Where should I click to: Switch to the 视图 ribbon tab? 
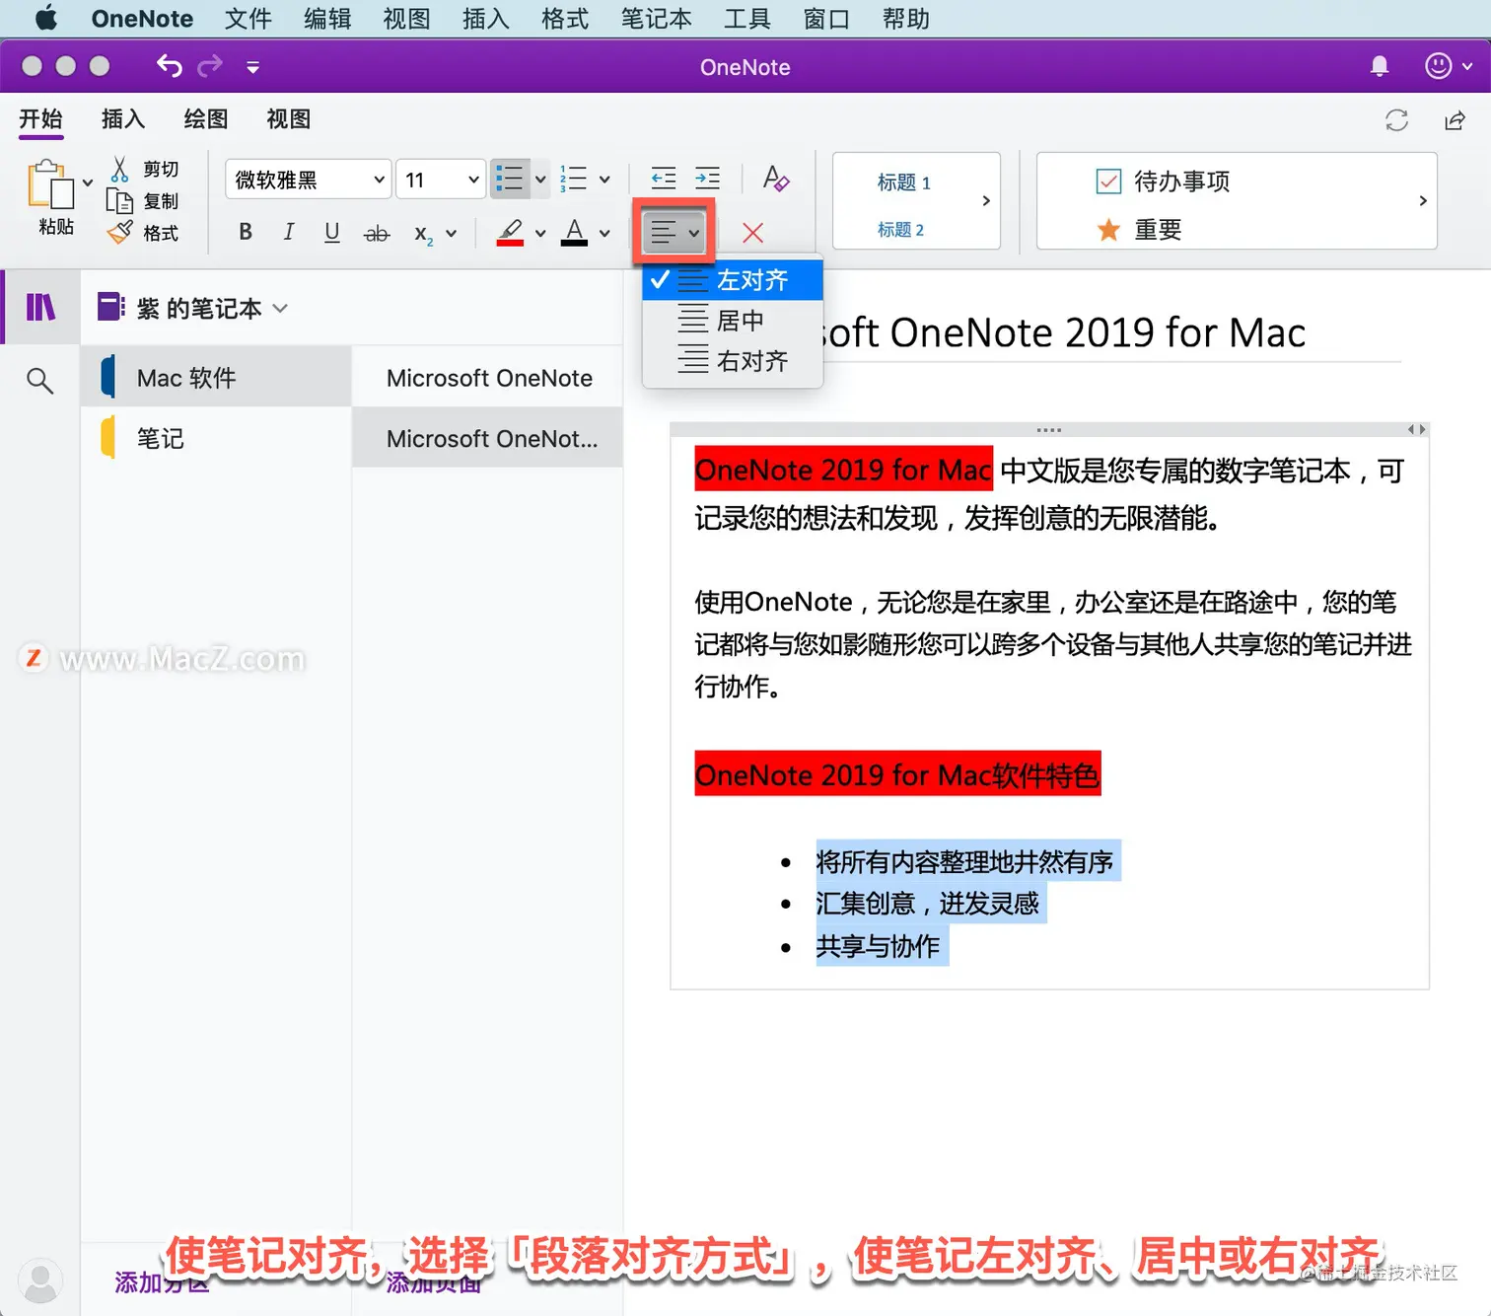coord(289,119)
